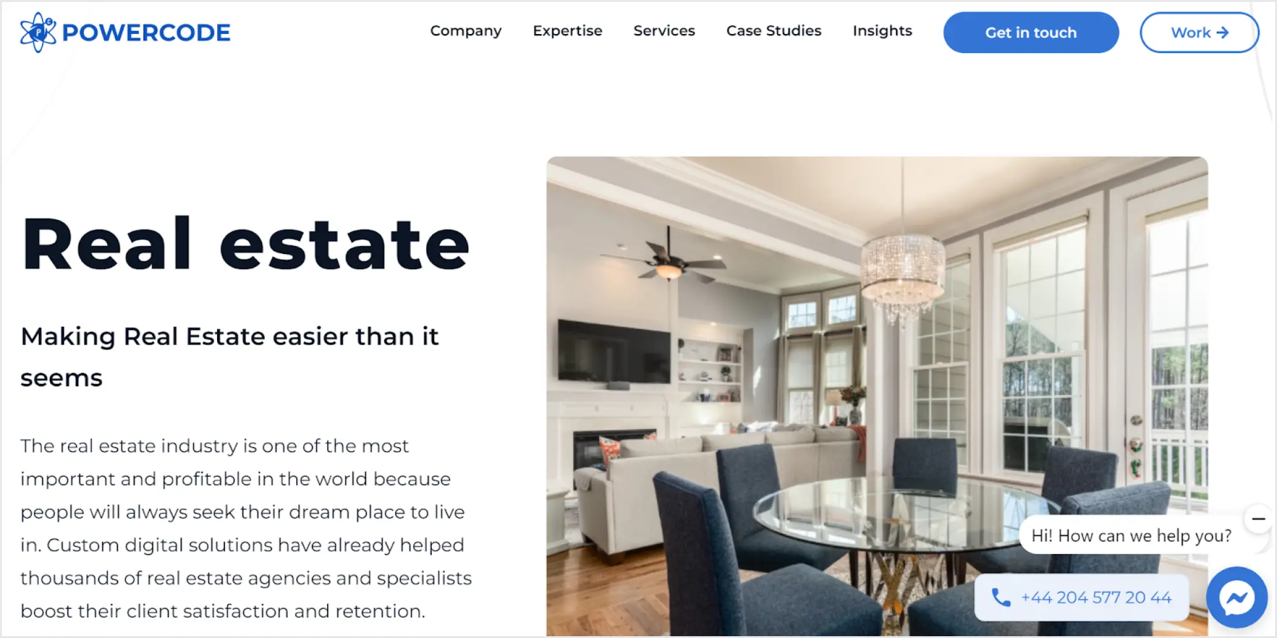Open the Insights menu item

[882, 32]
